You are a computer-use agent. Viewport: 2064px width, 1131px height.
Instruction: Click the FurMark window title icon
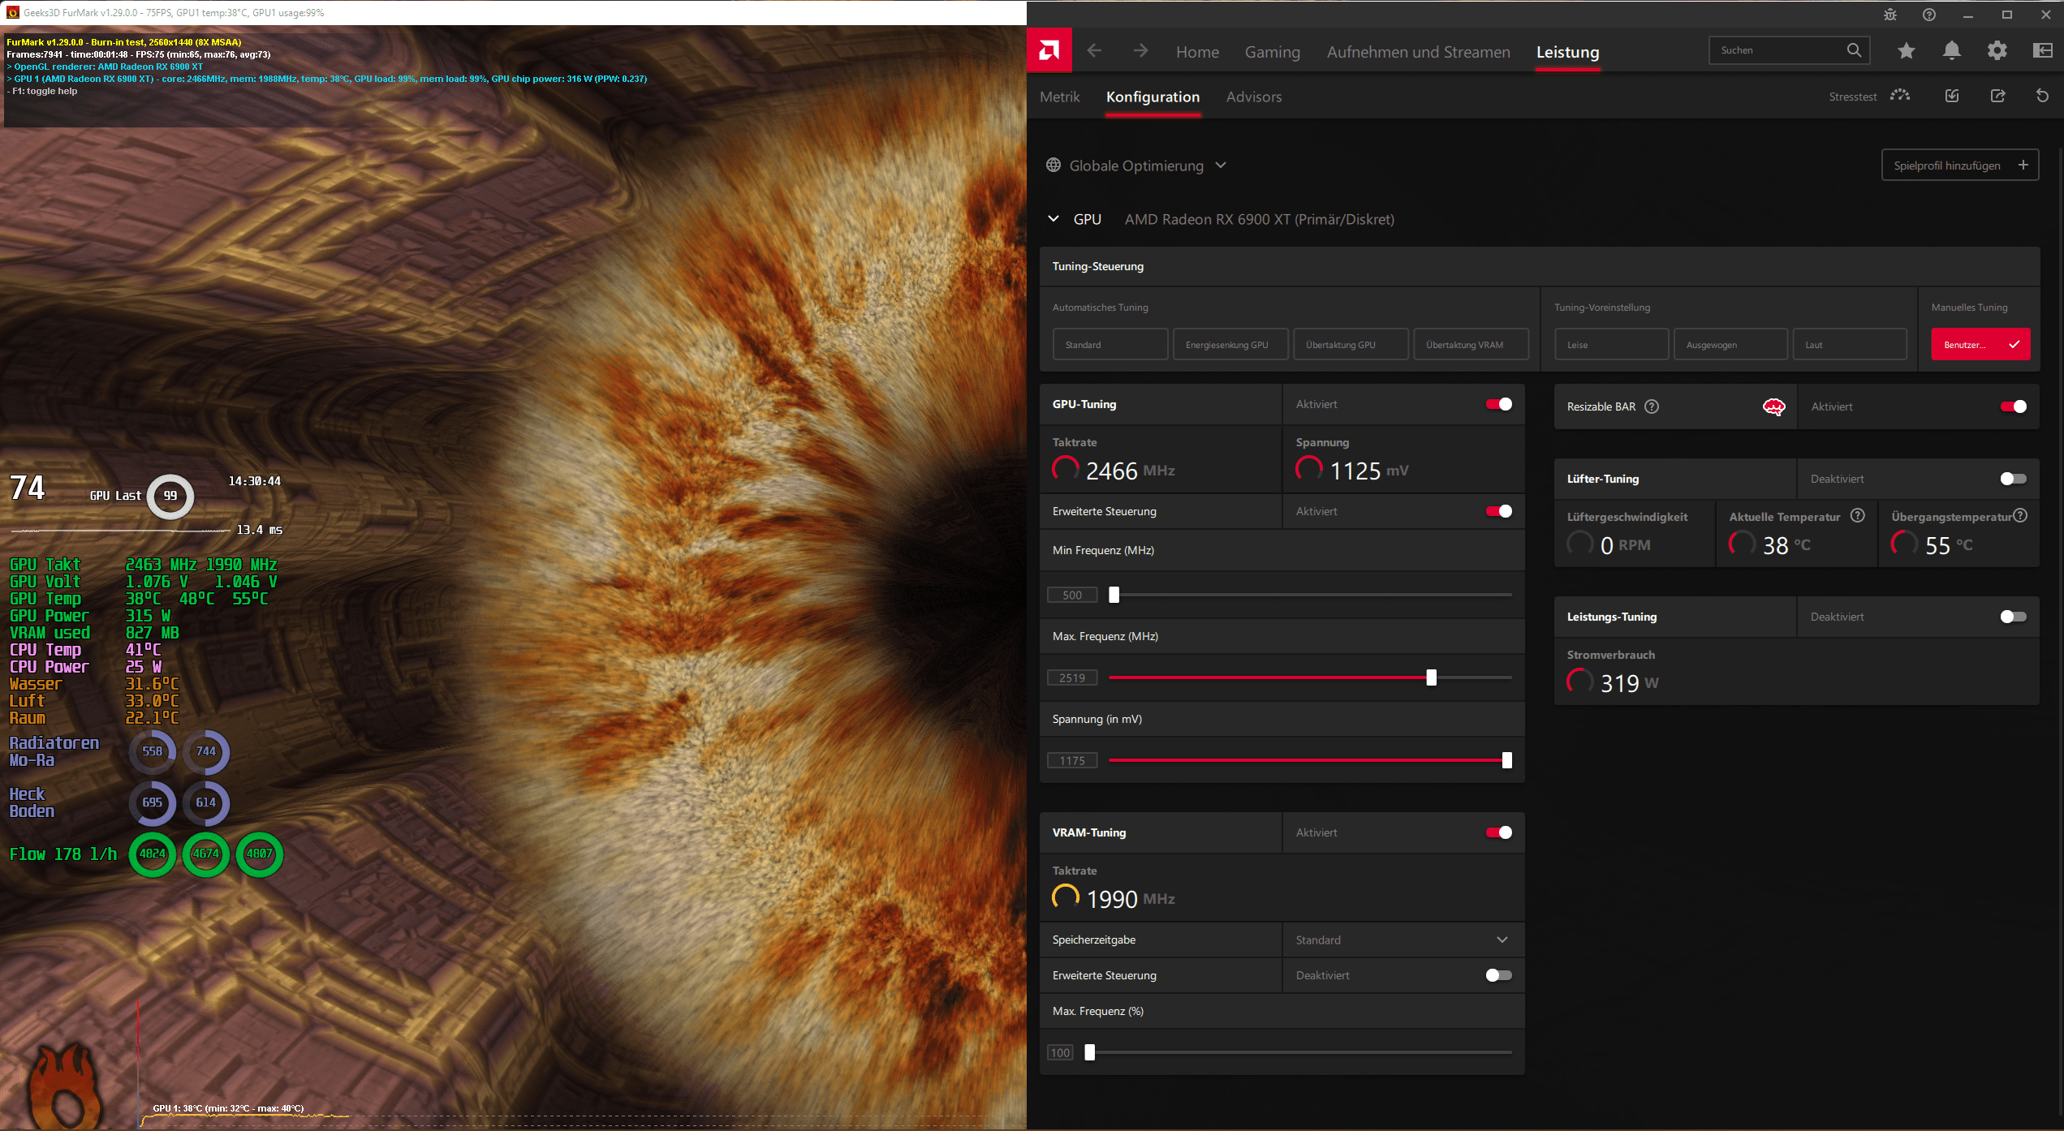coord(12,12)
